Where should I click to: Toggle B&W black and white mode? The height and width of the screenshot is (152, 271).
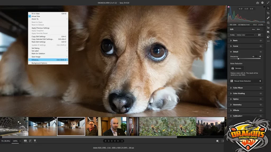click(x=258, y=29)
